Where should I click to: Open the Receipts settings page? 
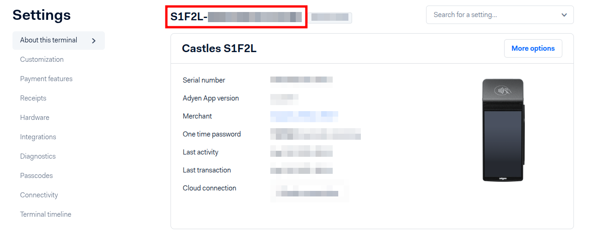coord(33,98)
